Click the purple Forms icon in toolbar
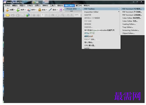 61,10
